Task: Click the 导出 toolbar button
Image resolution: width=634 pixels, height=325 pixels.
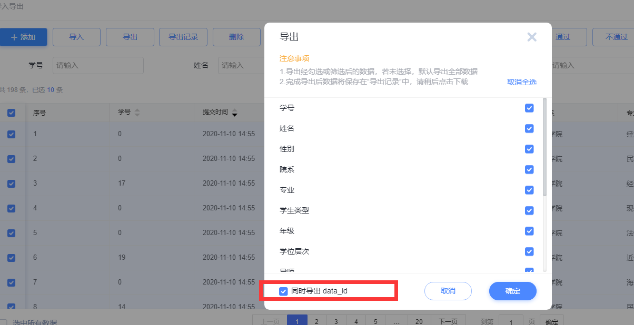Action: 130,37
